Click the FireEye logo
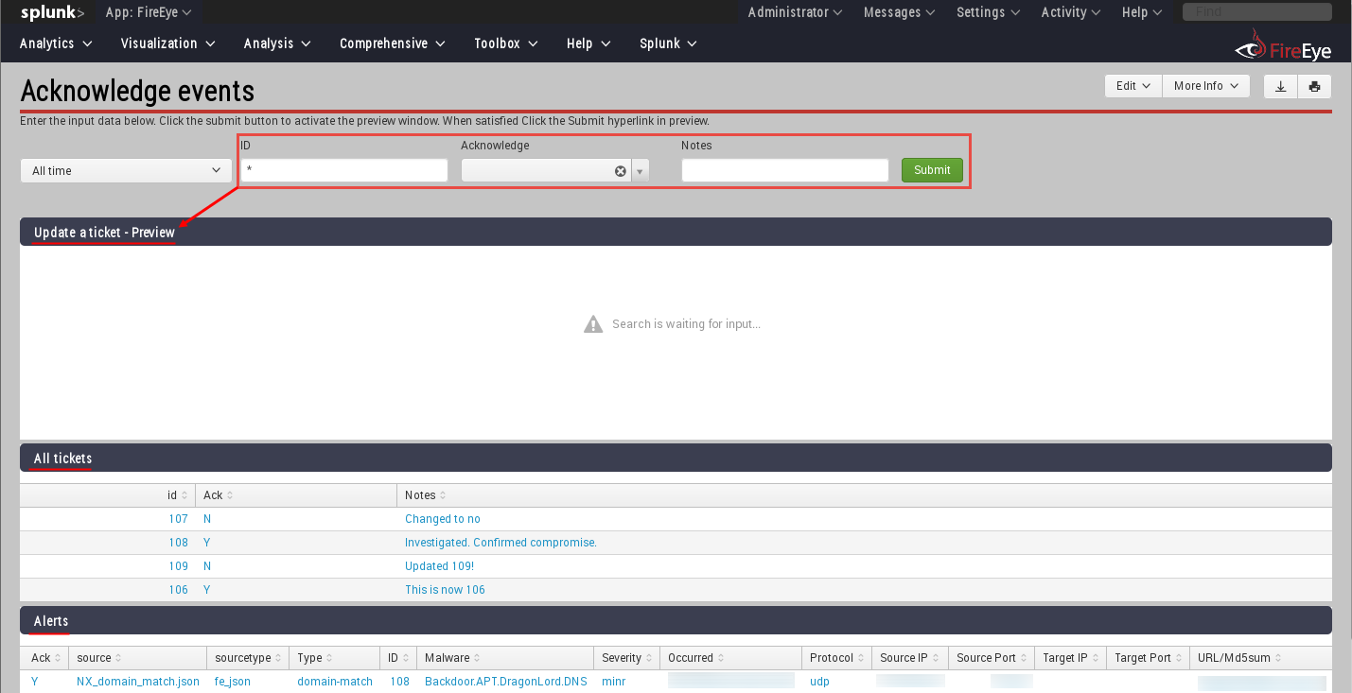This screenshot has height=693, width=1352. (1282, 43)
